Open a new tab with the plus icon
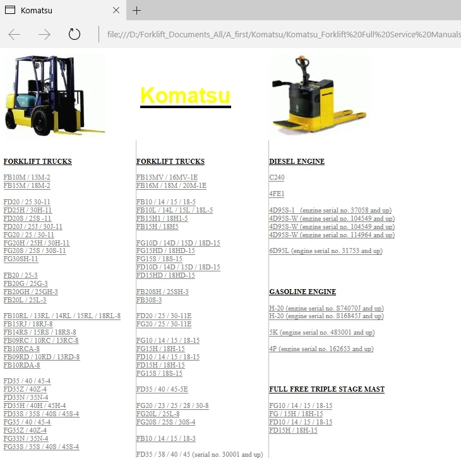461x458 pixels. [x=136, y=10]
